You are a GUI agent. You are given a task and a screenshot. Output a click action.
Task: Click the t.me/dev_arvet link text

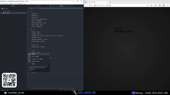[16, 93]
